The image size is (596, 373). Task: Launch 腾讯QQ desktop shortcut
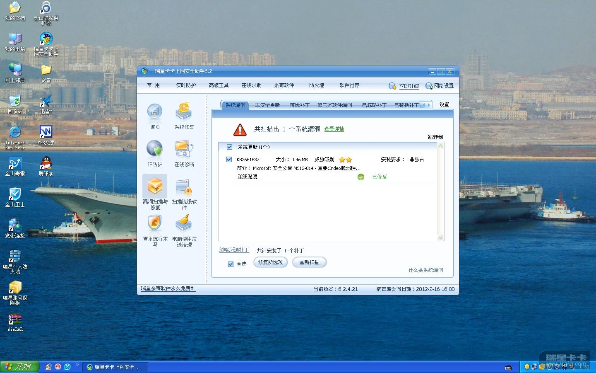46,167
